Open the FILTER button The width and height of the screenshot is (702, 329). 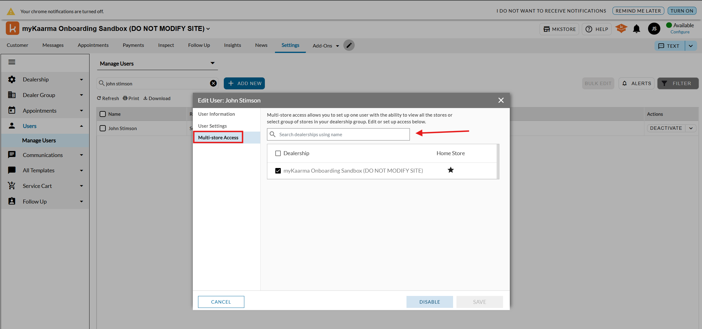pyautogui.click(x=678, y=83)
